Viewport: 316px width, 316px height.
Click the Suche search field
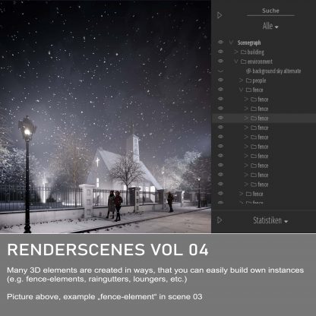[x=270, y=11]
